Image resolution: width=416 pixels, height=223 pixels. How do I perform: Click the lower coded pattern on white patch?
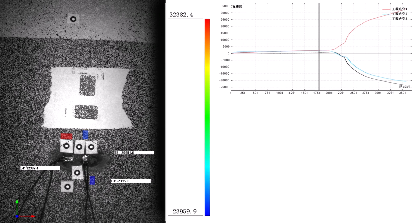[x=86, y=112]
